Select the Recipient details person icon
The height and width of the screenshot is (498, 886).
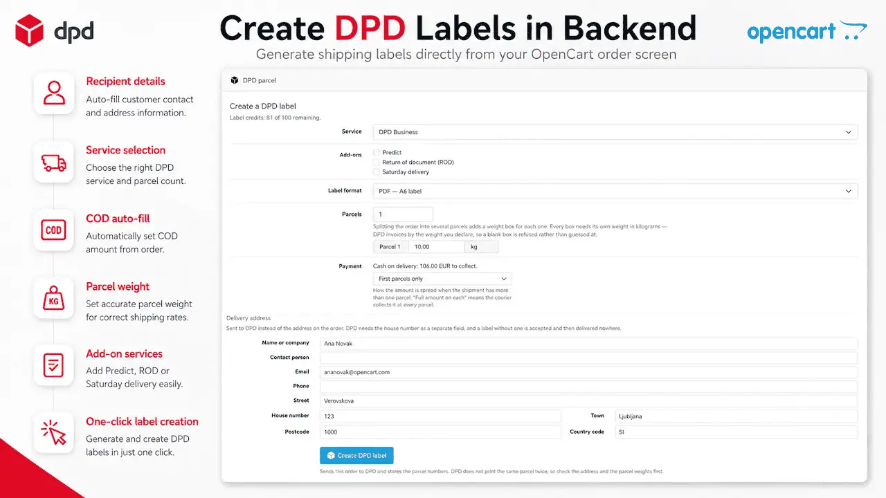(54, 93)
